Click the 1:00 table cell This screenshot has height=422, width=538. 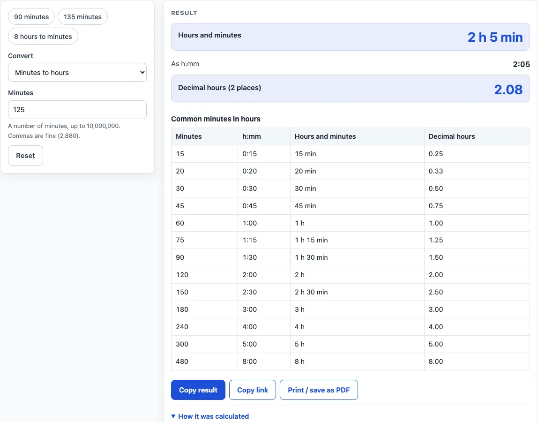click(x=264, y=223)
